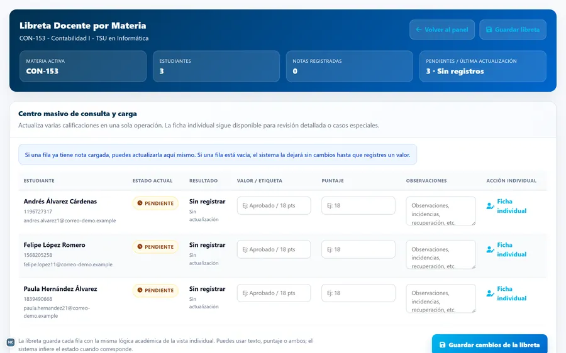Click the Centro masivo de consulta y carga heading
566x353 pixels.
tap(77, 114)
